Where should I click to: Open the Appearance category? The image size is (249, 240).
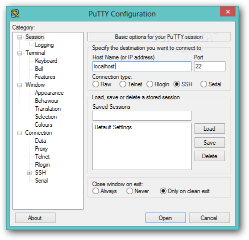tap(49, 93)
